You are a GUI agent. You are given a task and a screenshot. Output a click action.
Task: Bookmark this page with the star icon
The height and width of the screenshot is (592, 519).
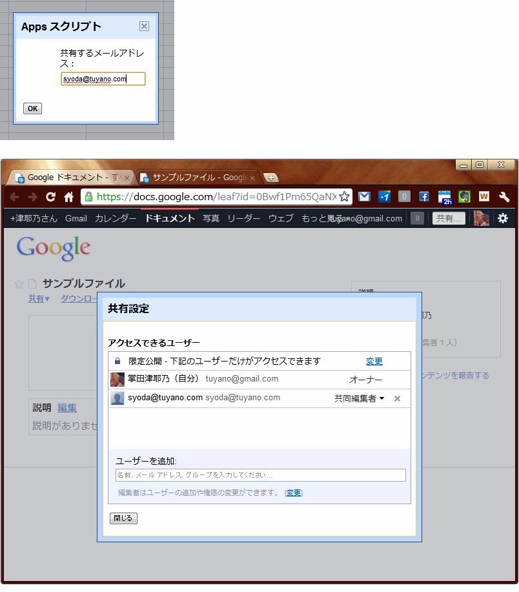tap(345, 197)
